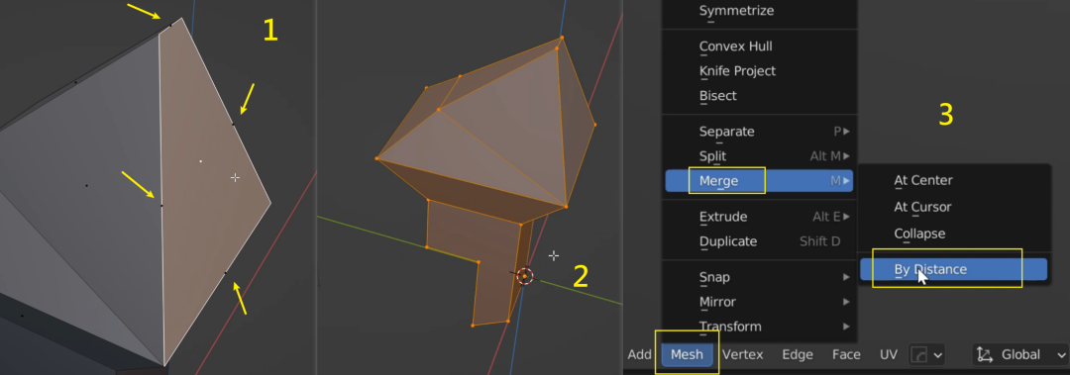Screen dimensions: 1070x375
Task: Click the 3D cursor in viewport
Action: coord(524,276)
